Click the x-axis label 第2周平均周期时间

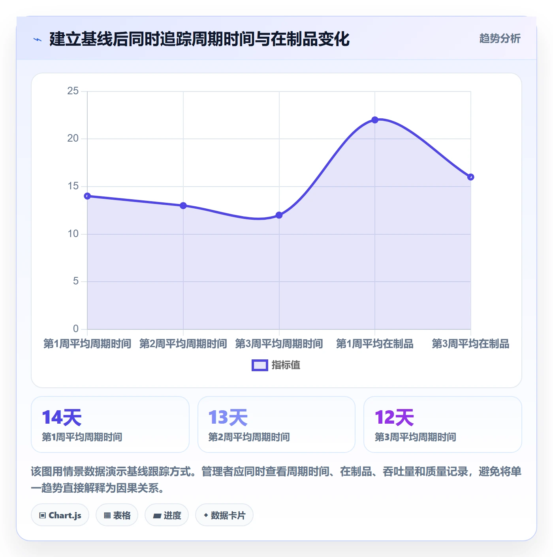(183, 344)
